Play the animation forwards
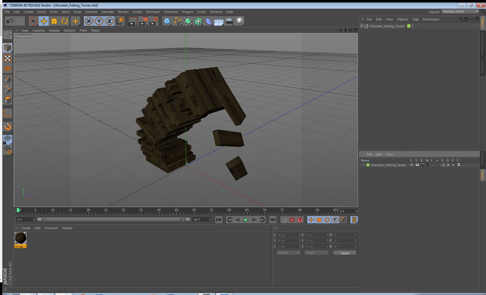 coord(246,220)
